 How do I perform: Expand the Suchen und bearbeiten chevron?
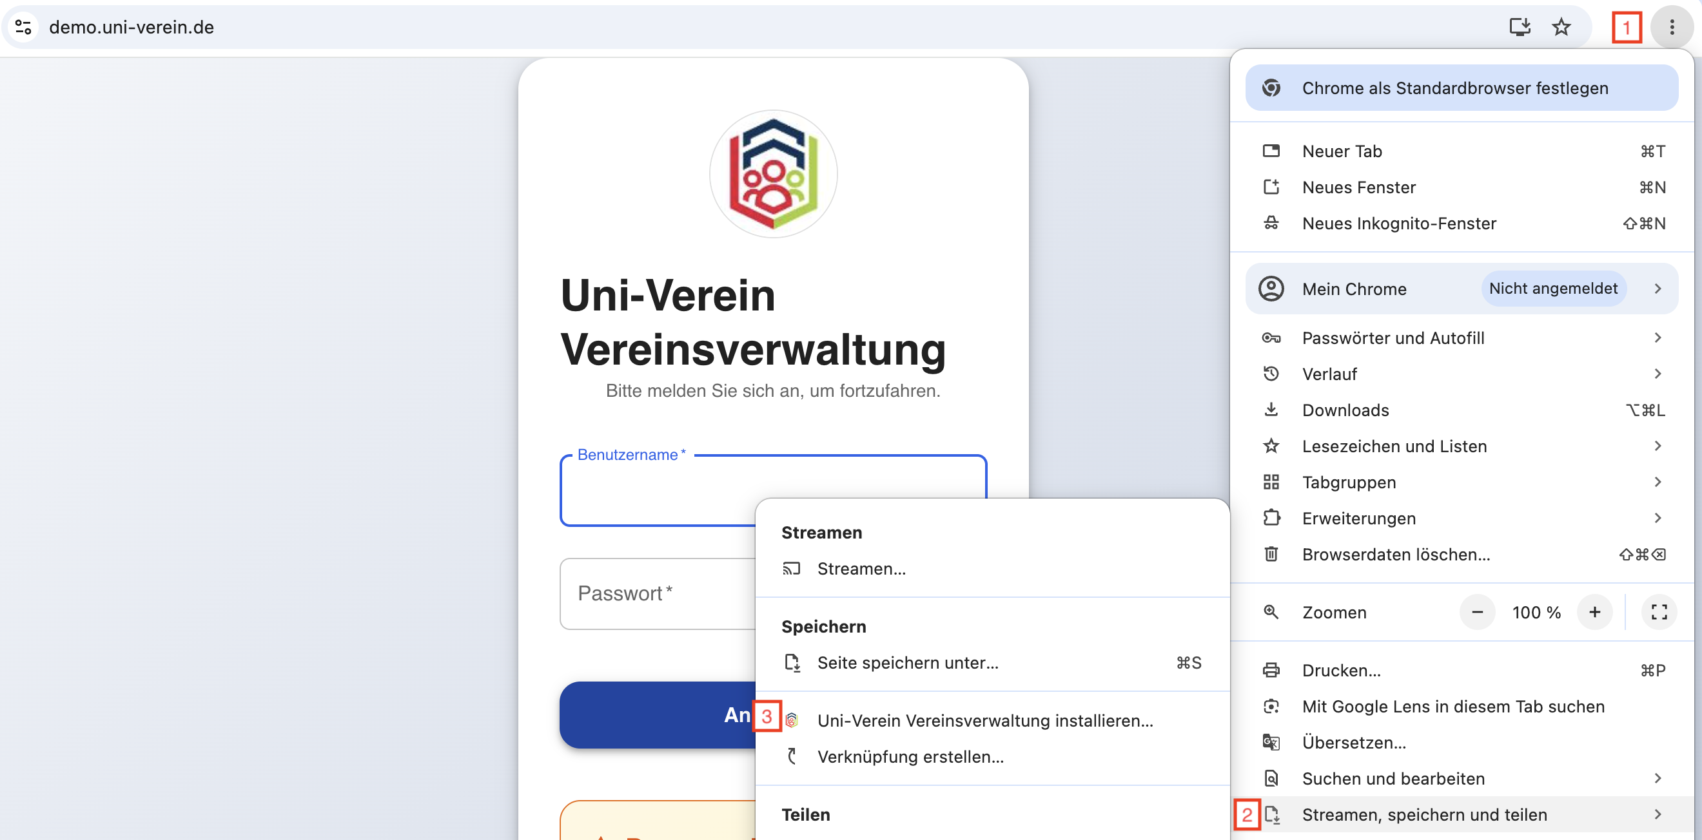point(1657,779)
